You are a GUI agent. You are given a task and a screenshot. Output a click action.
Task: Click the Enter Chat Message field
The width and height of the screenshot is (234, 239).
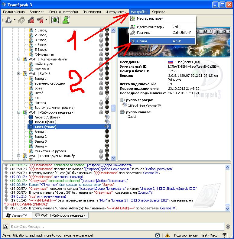click(x=117, y=227)
